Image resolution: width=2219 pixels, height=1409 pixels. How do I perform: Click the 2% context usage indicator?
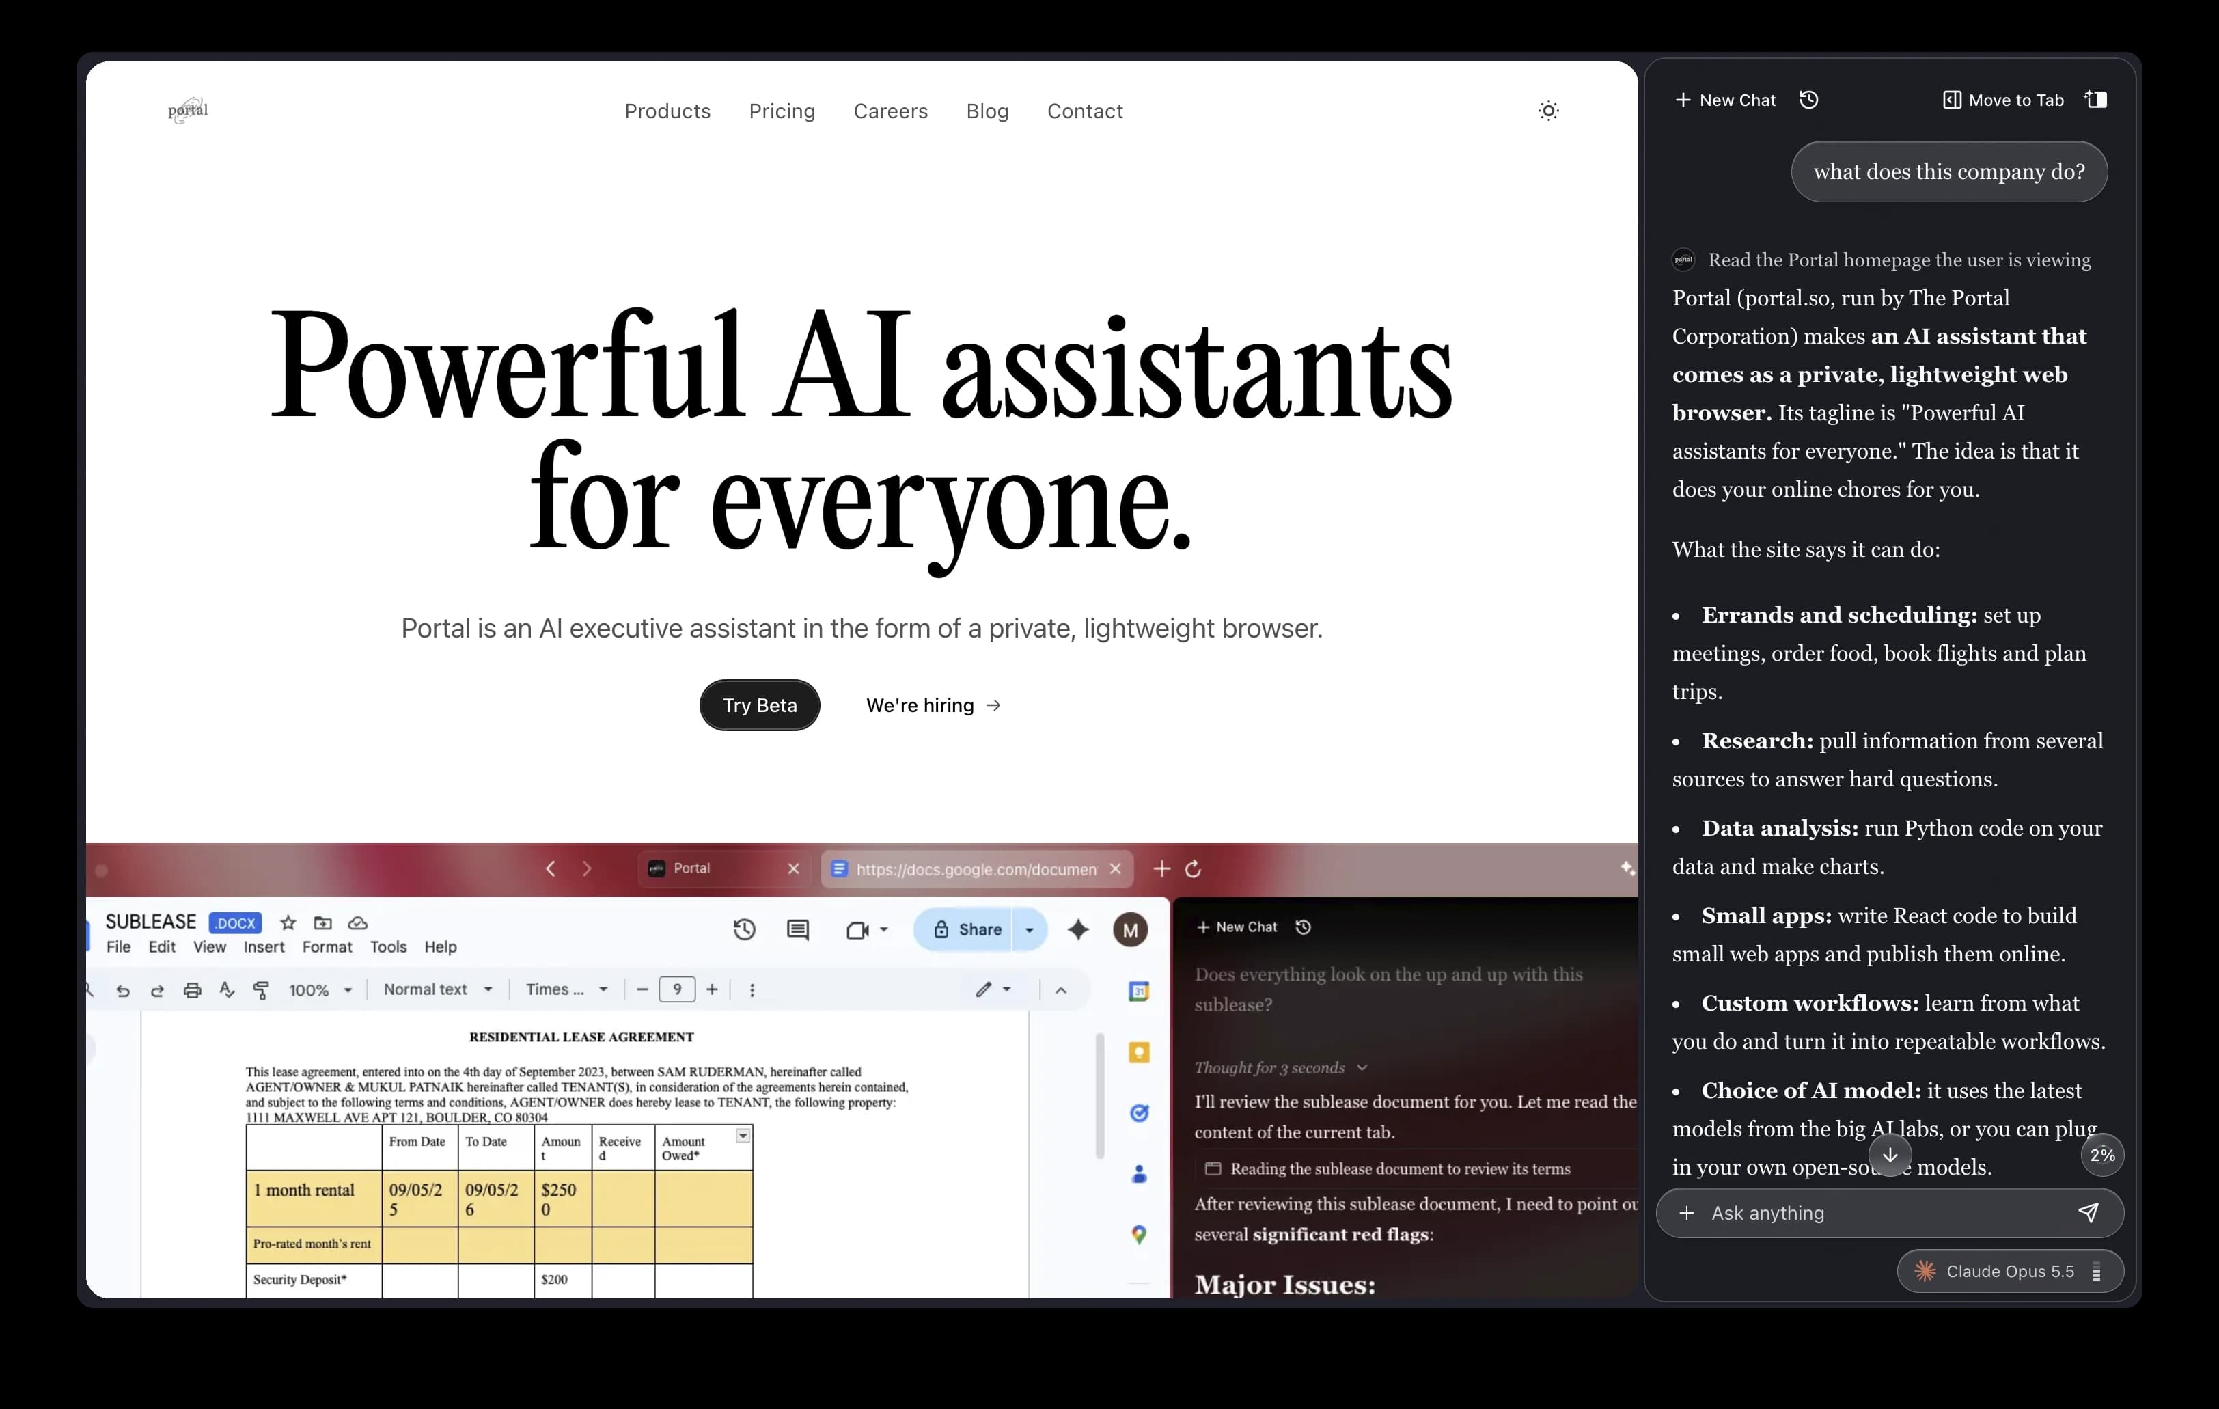(x=2102, y=1155)
